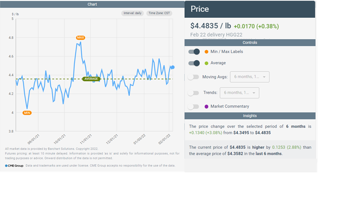
Task: Click the blue current price endpoint dot
Action: (172, 67)
